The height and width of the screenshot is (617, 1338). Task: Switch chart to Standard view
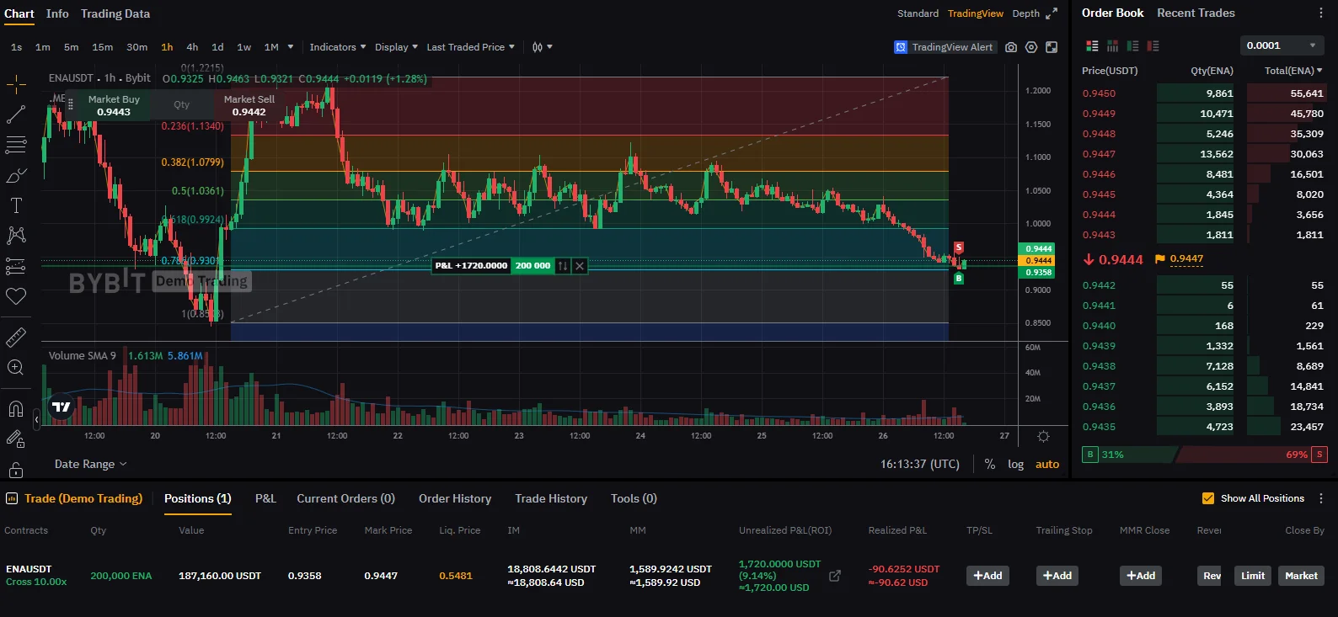(x=918, y=13)
